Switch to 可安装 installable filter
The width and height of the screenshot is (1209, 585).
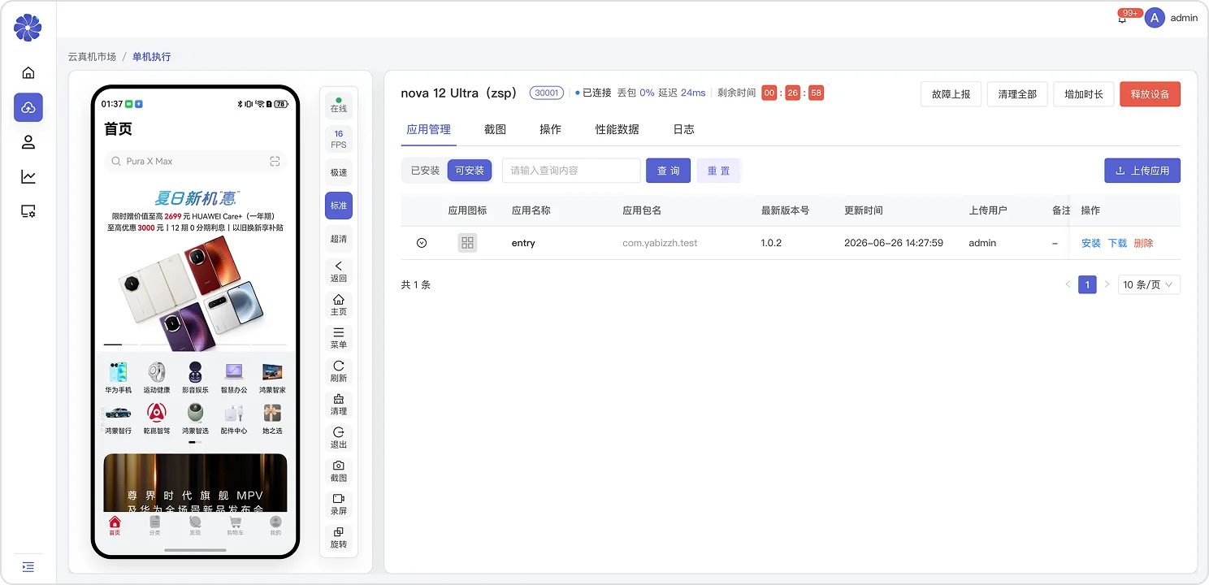pyautogui.click(x=470, y=171)
